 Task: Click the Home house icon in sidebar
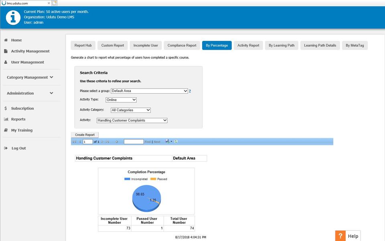pos(6,40)
